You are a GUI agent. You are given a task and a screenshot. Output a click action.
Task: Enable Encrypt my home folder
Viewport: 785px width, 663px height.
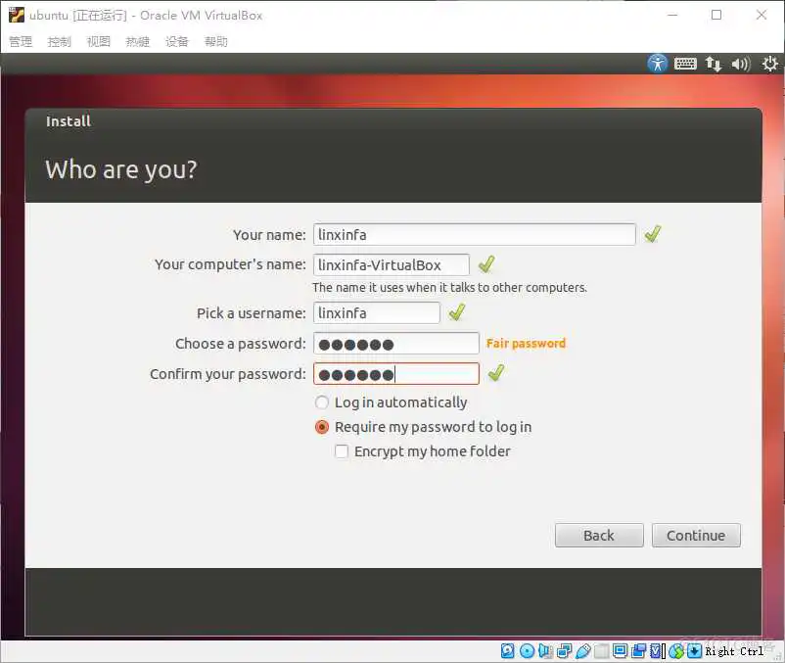(x=342, y=451)
